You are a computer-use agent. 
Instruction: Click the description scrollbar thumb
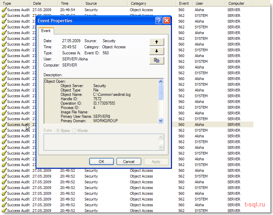coord(160,92)
